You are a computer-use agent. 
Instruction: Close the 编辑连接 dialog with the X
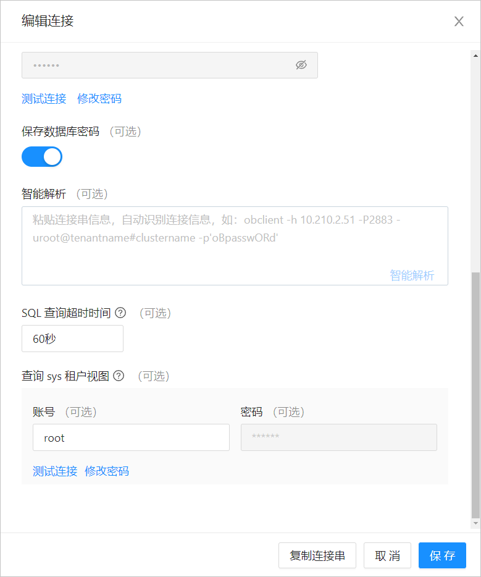point(459,22)
